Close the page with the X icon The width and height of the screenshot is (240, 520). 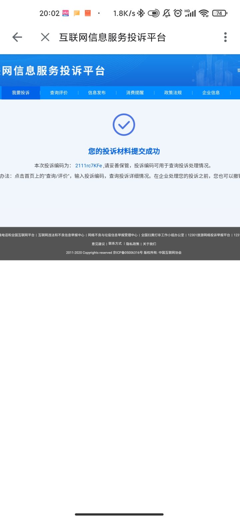[45, 37]
